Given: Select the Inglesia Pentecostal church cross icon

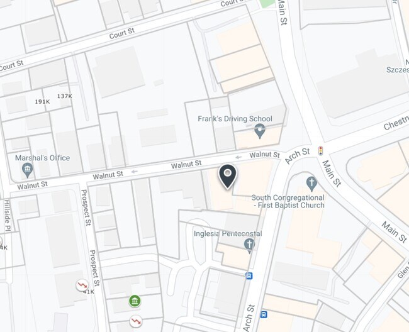Looking at the screenshot, I should click(x=249, y=246).
